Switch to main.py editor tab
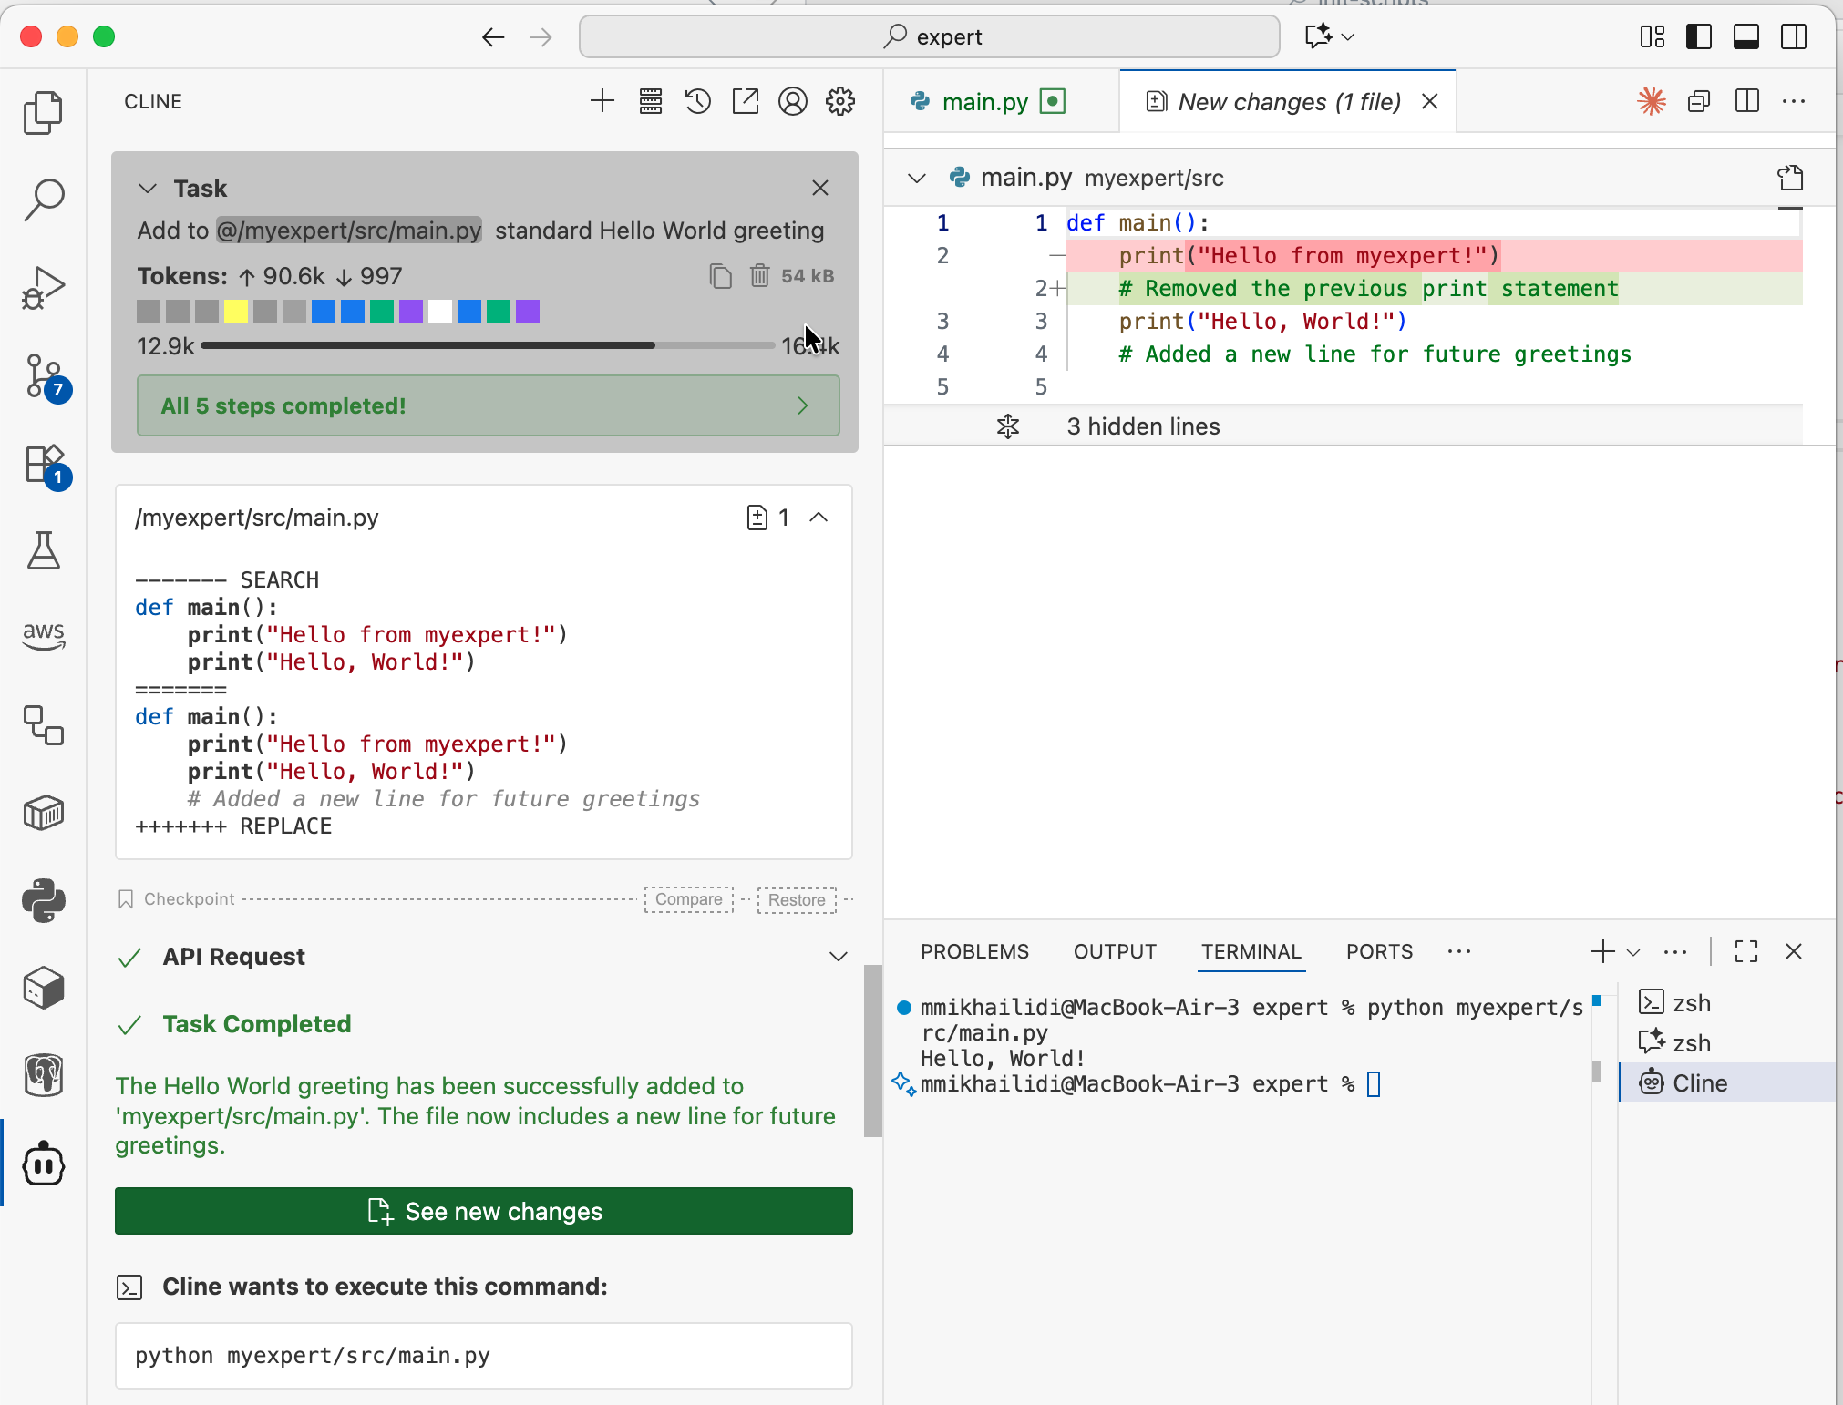 tap(984, 102)
